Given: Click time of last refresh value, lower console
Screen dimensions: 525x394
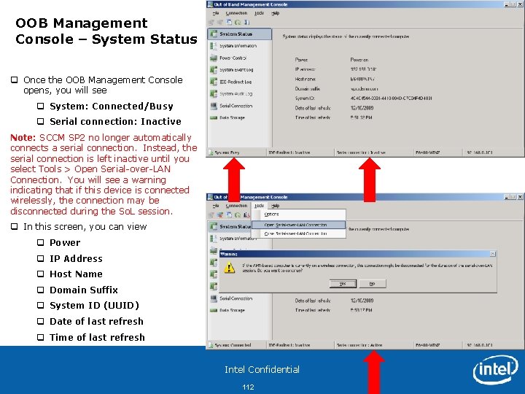Looking at the screenshot, I should [x=361, y=310].
